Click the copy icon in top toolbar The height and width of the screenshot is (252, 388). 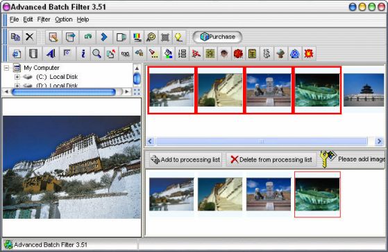tap(15, 37)
